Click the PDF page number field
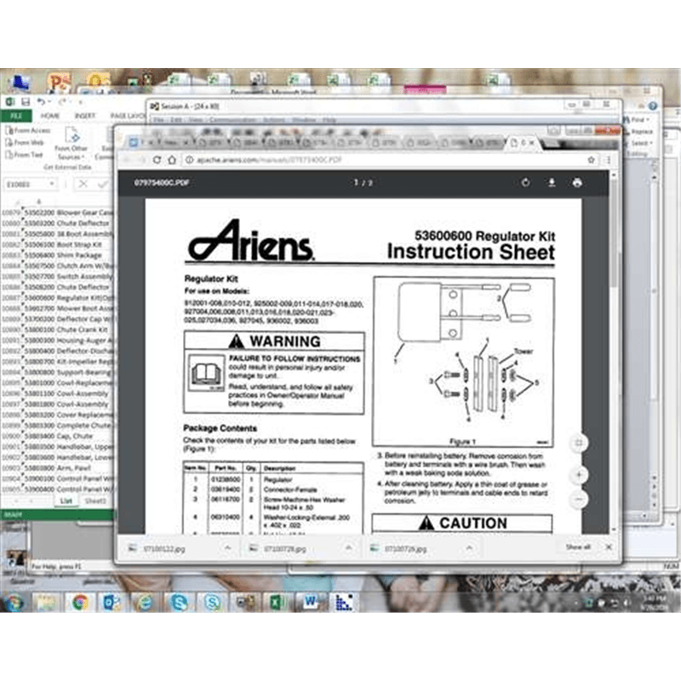This screenshot has height=681, width=681. [357, 183]
